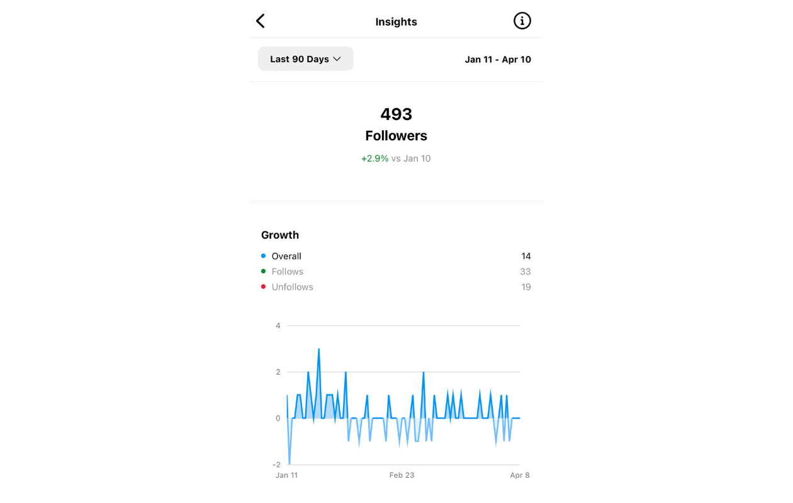Click the red Unfollows legend dot
Screen dimensions: 793x503
pyautogui.click(x=264, y=287)
